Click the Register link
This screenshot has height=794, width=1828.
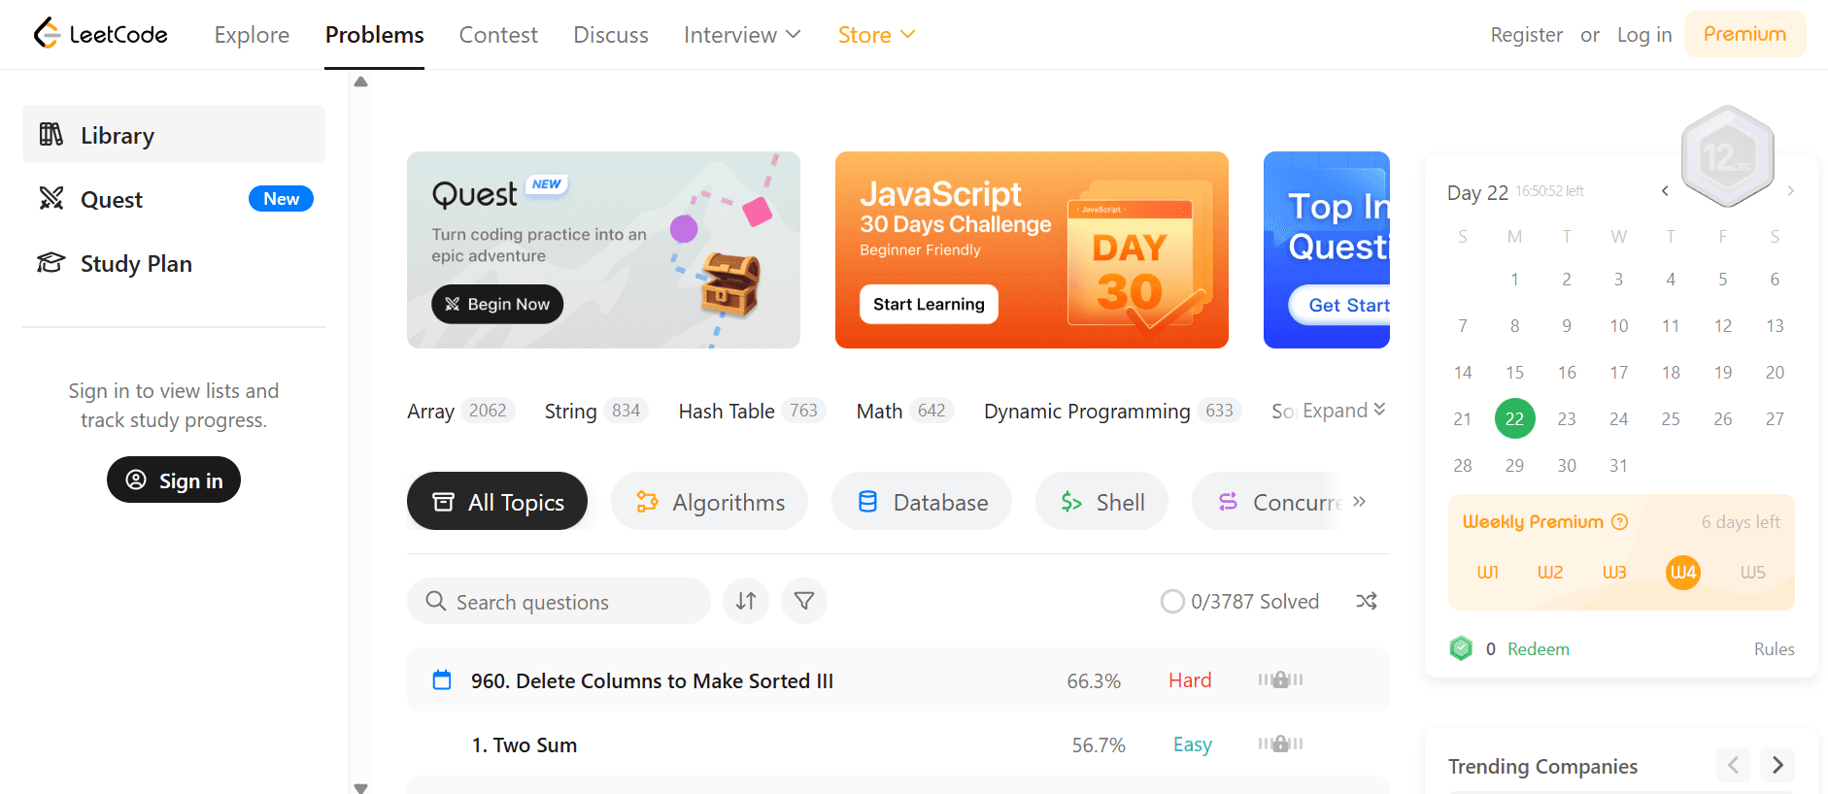point(1527,35)
